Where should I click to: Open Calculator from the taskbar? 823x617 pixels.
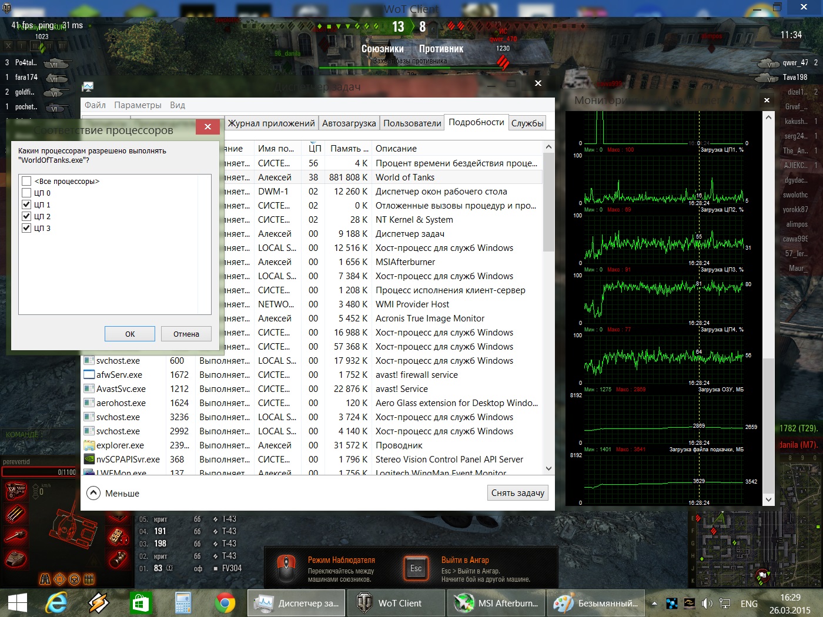coord(183,603)
